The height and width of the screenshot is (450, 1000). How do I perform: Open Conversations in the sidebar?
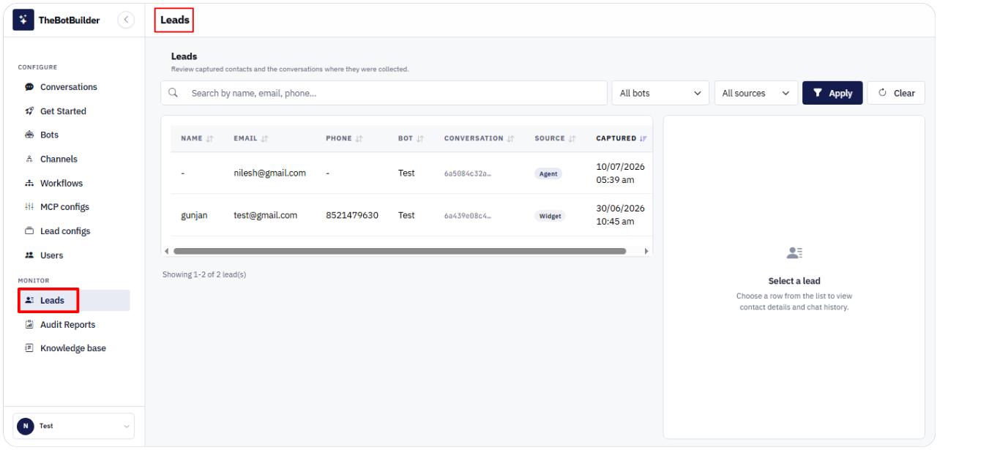(x=69, y=87)
